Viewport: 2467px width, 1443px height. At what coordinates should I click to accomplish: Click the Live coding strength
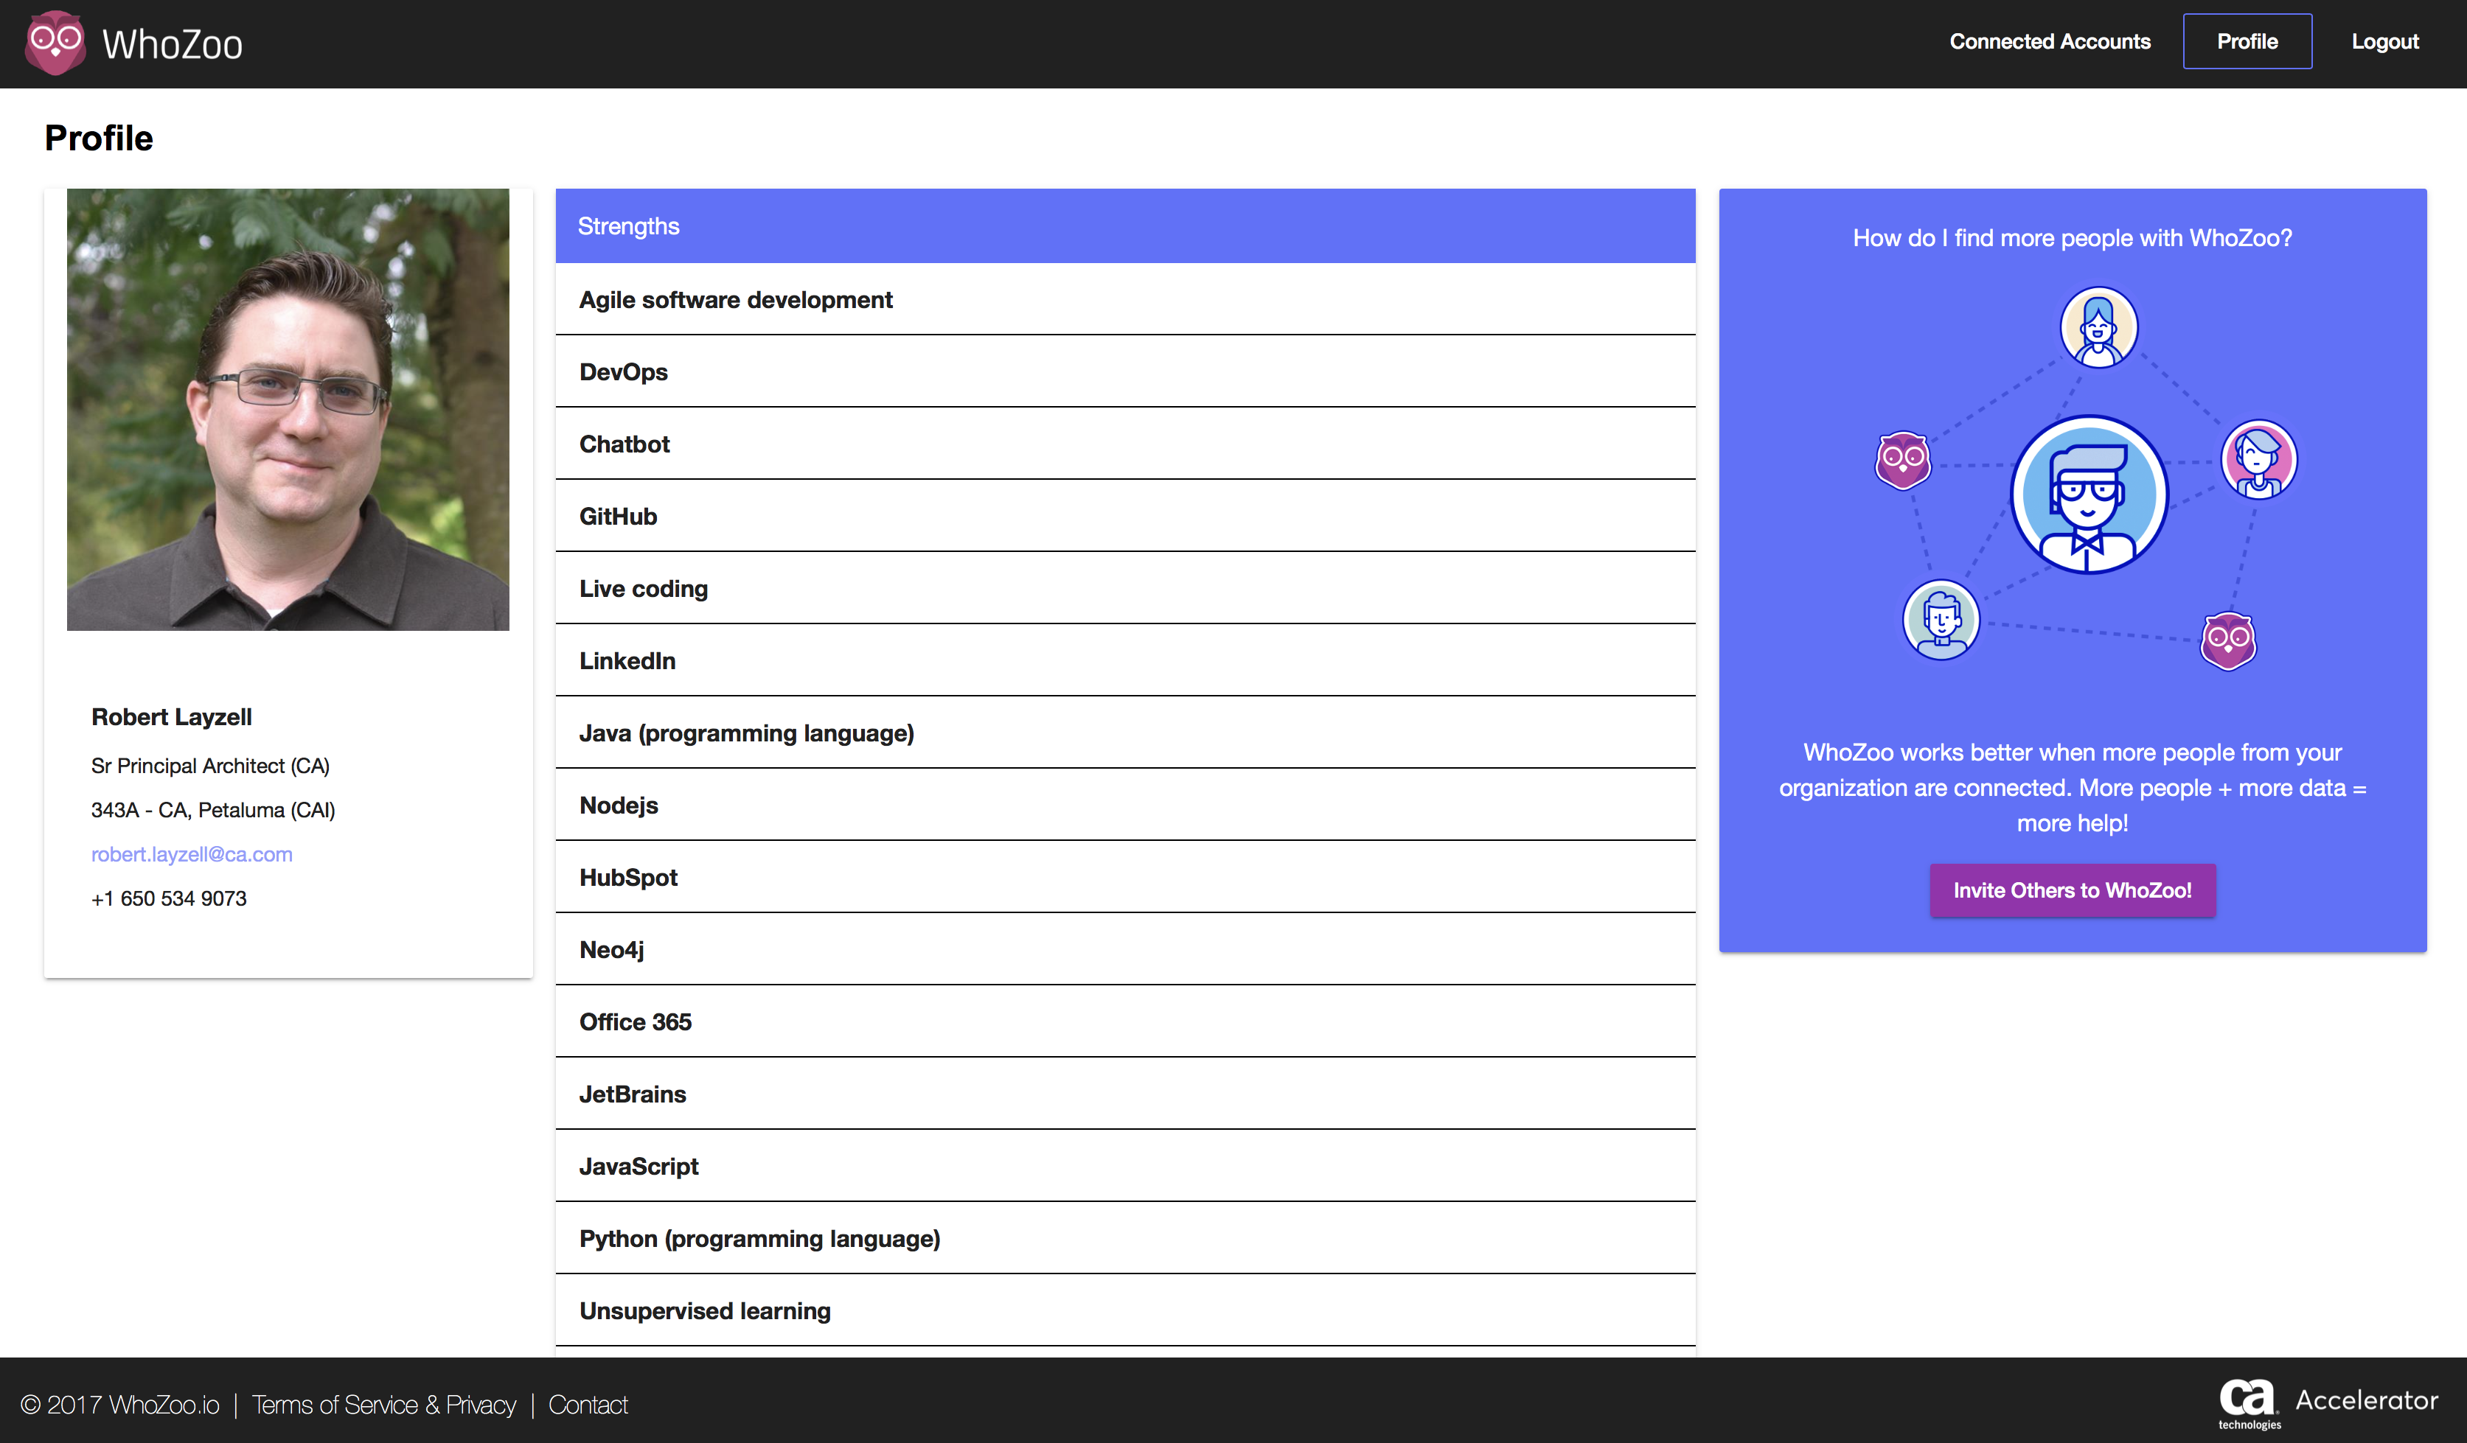[x=1125, y=589]
